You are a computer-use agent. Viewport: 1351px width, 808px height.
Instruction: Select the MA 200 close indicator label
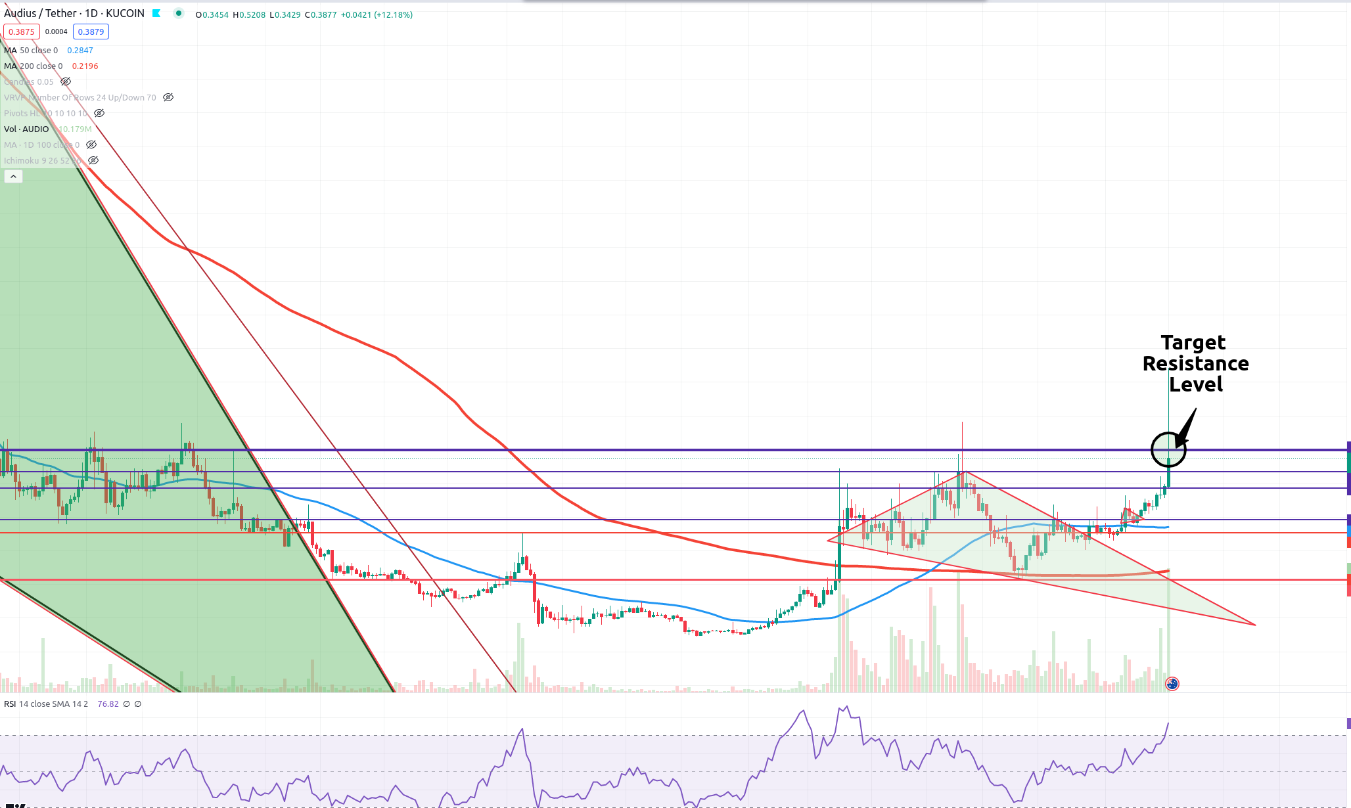pos(33,66)
